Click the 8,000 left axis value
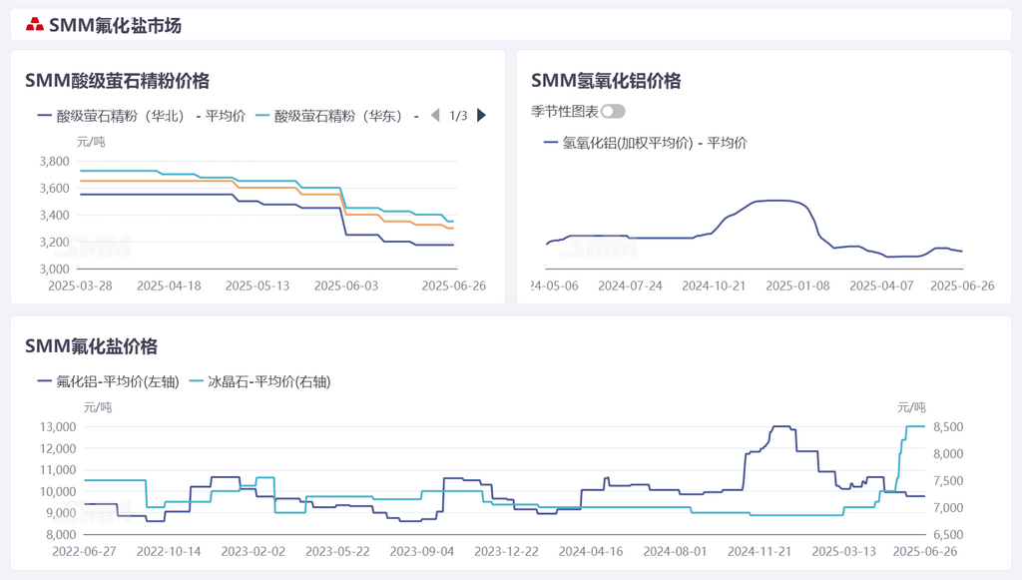Viewport: 1022px width, 580px height. [61, 534]
